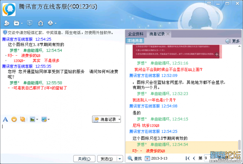Viewport: 243px width, 164px height.
Task: Click the security shield notice icon
Action: coord(5,32)
